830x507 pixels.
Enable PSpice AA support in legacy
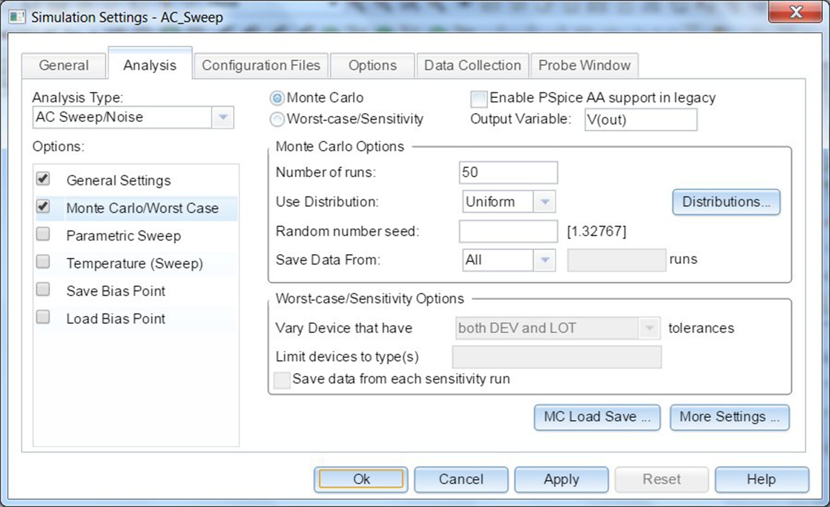click(479, 99)
